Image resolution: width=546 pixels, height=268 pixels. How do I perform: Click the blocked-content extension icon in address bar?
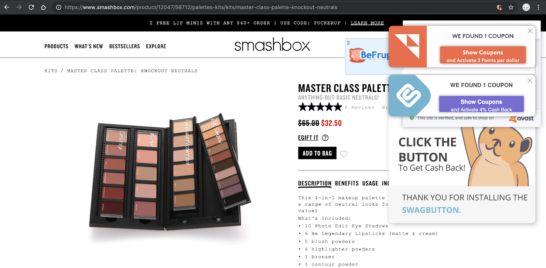click(499, 7)
